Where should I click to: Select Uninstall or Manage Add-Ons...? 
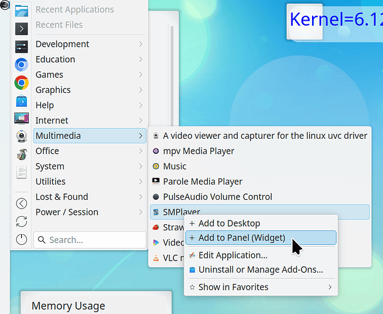point(261,270)
